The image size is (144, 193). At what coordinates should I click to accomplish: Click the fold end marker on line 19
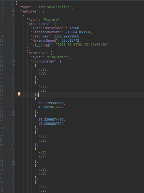(14, 78)
